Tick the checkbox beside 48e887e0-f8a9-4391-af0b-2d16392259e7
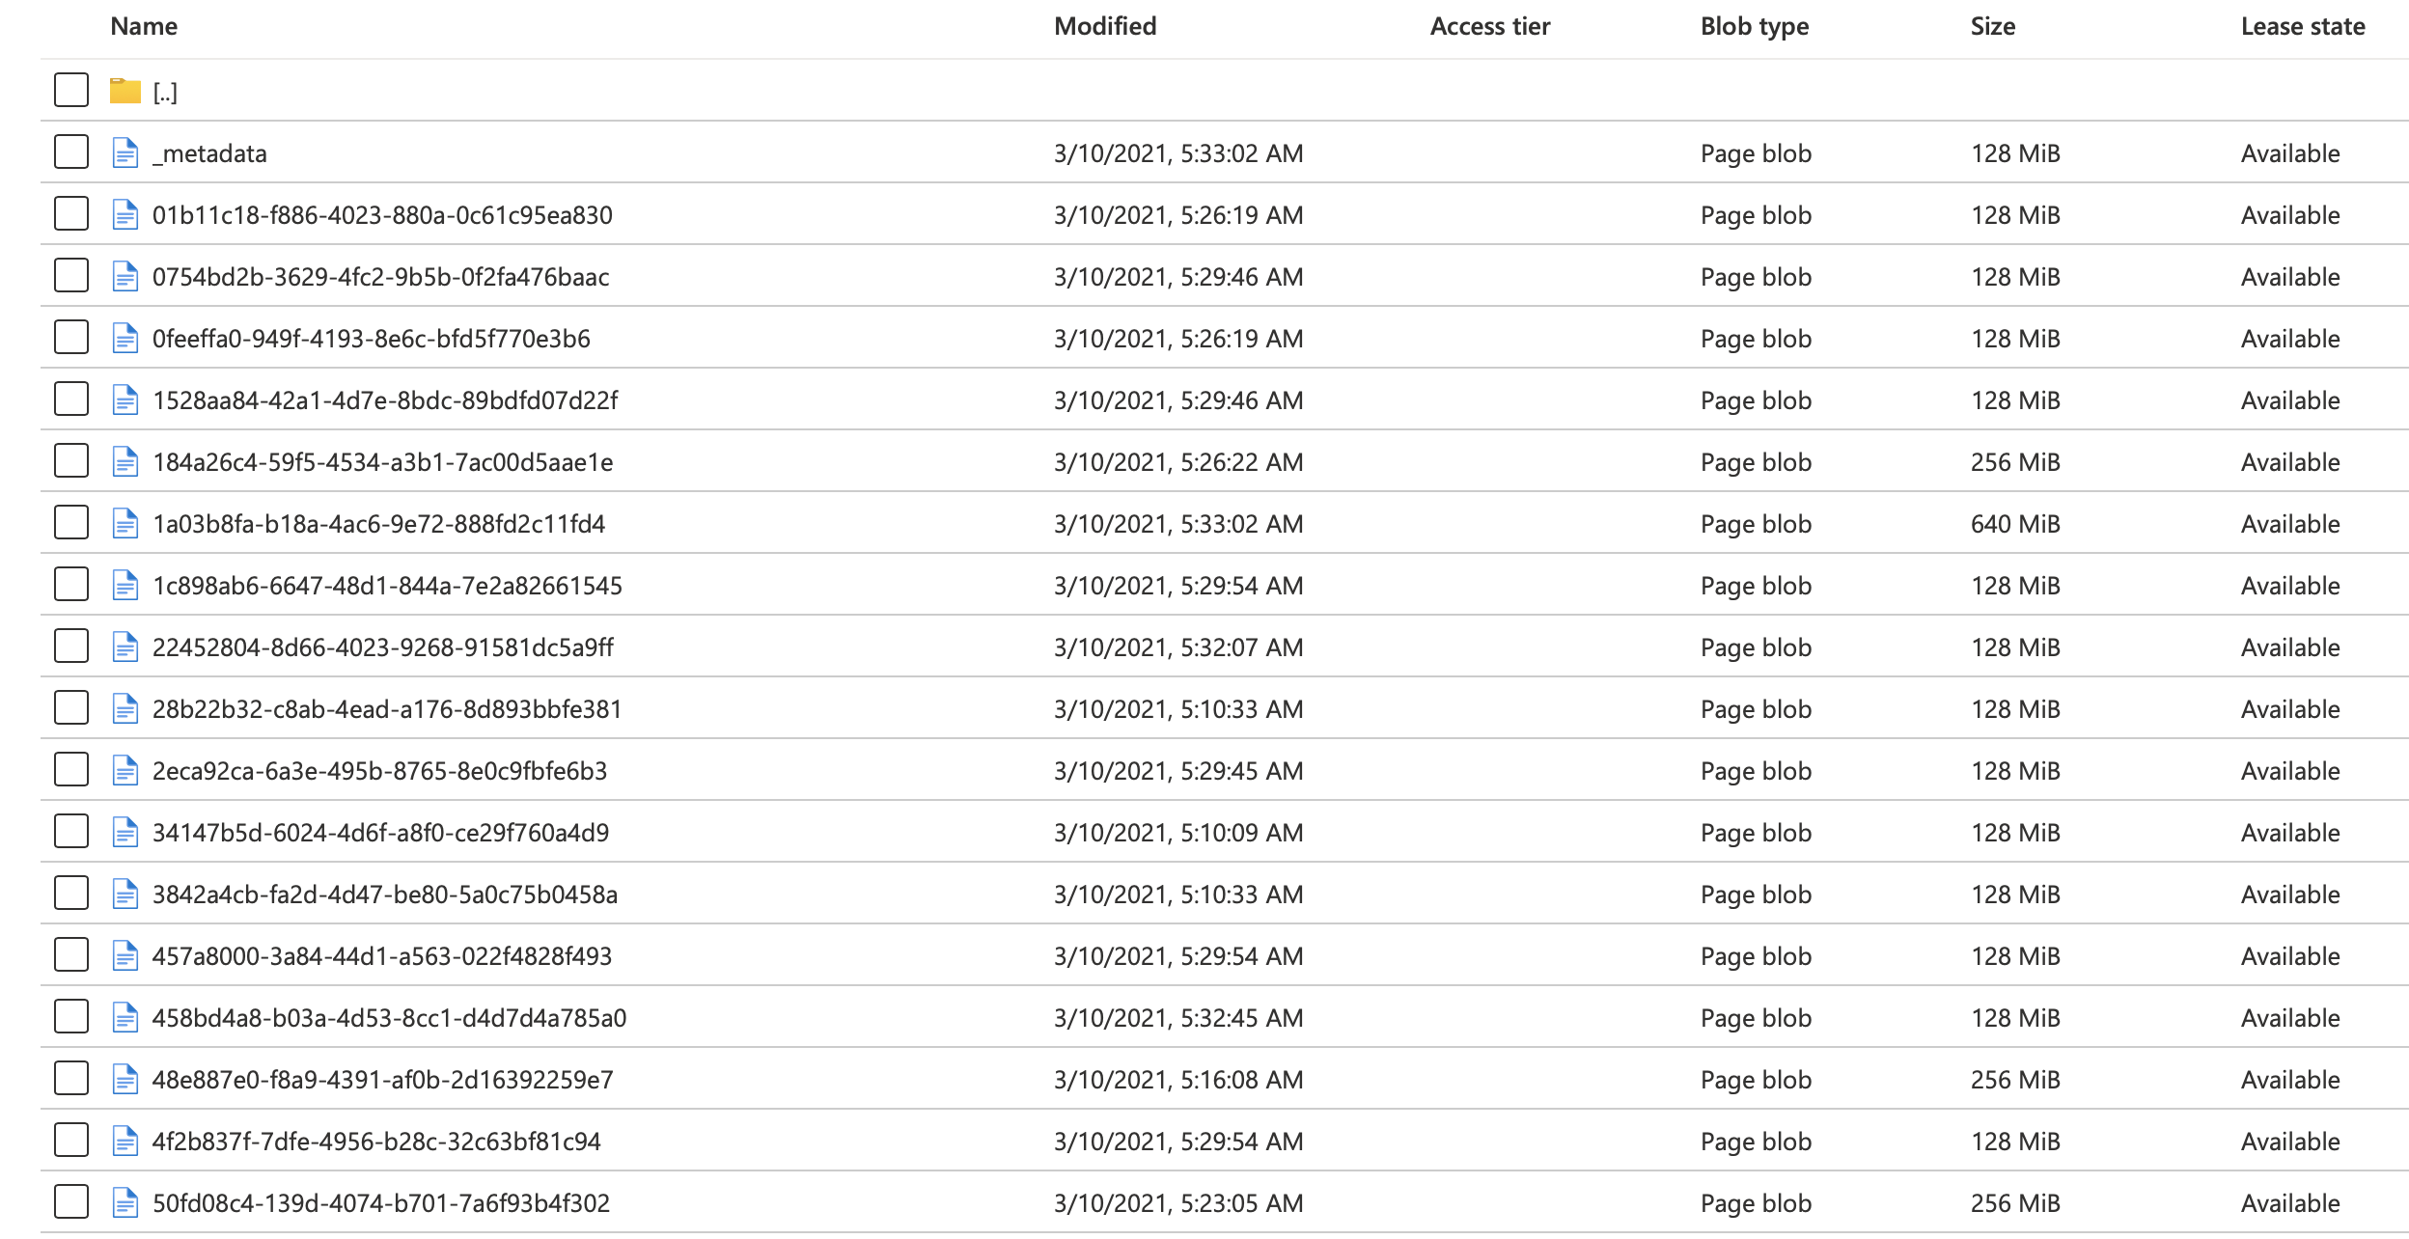The width and height of the screenshot is (2409, 1239). coord(71,1079)
